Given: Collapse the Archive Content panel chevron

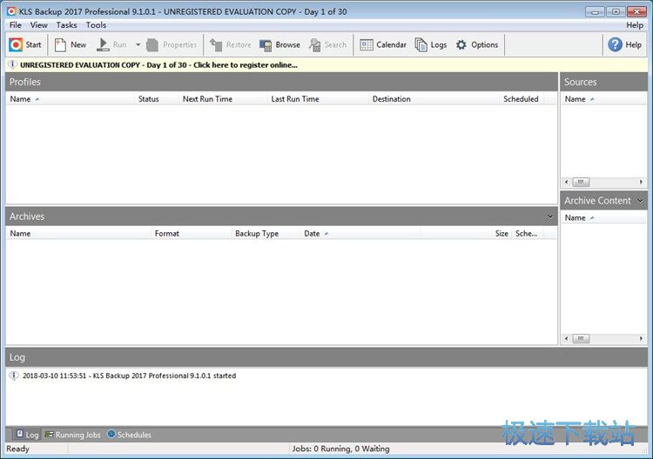Looking at the screenshot, I should (641, 201).
